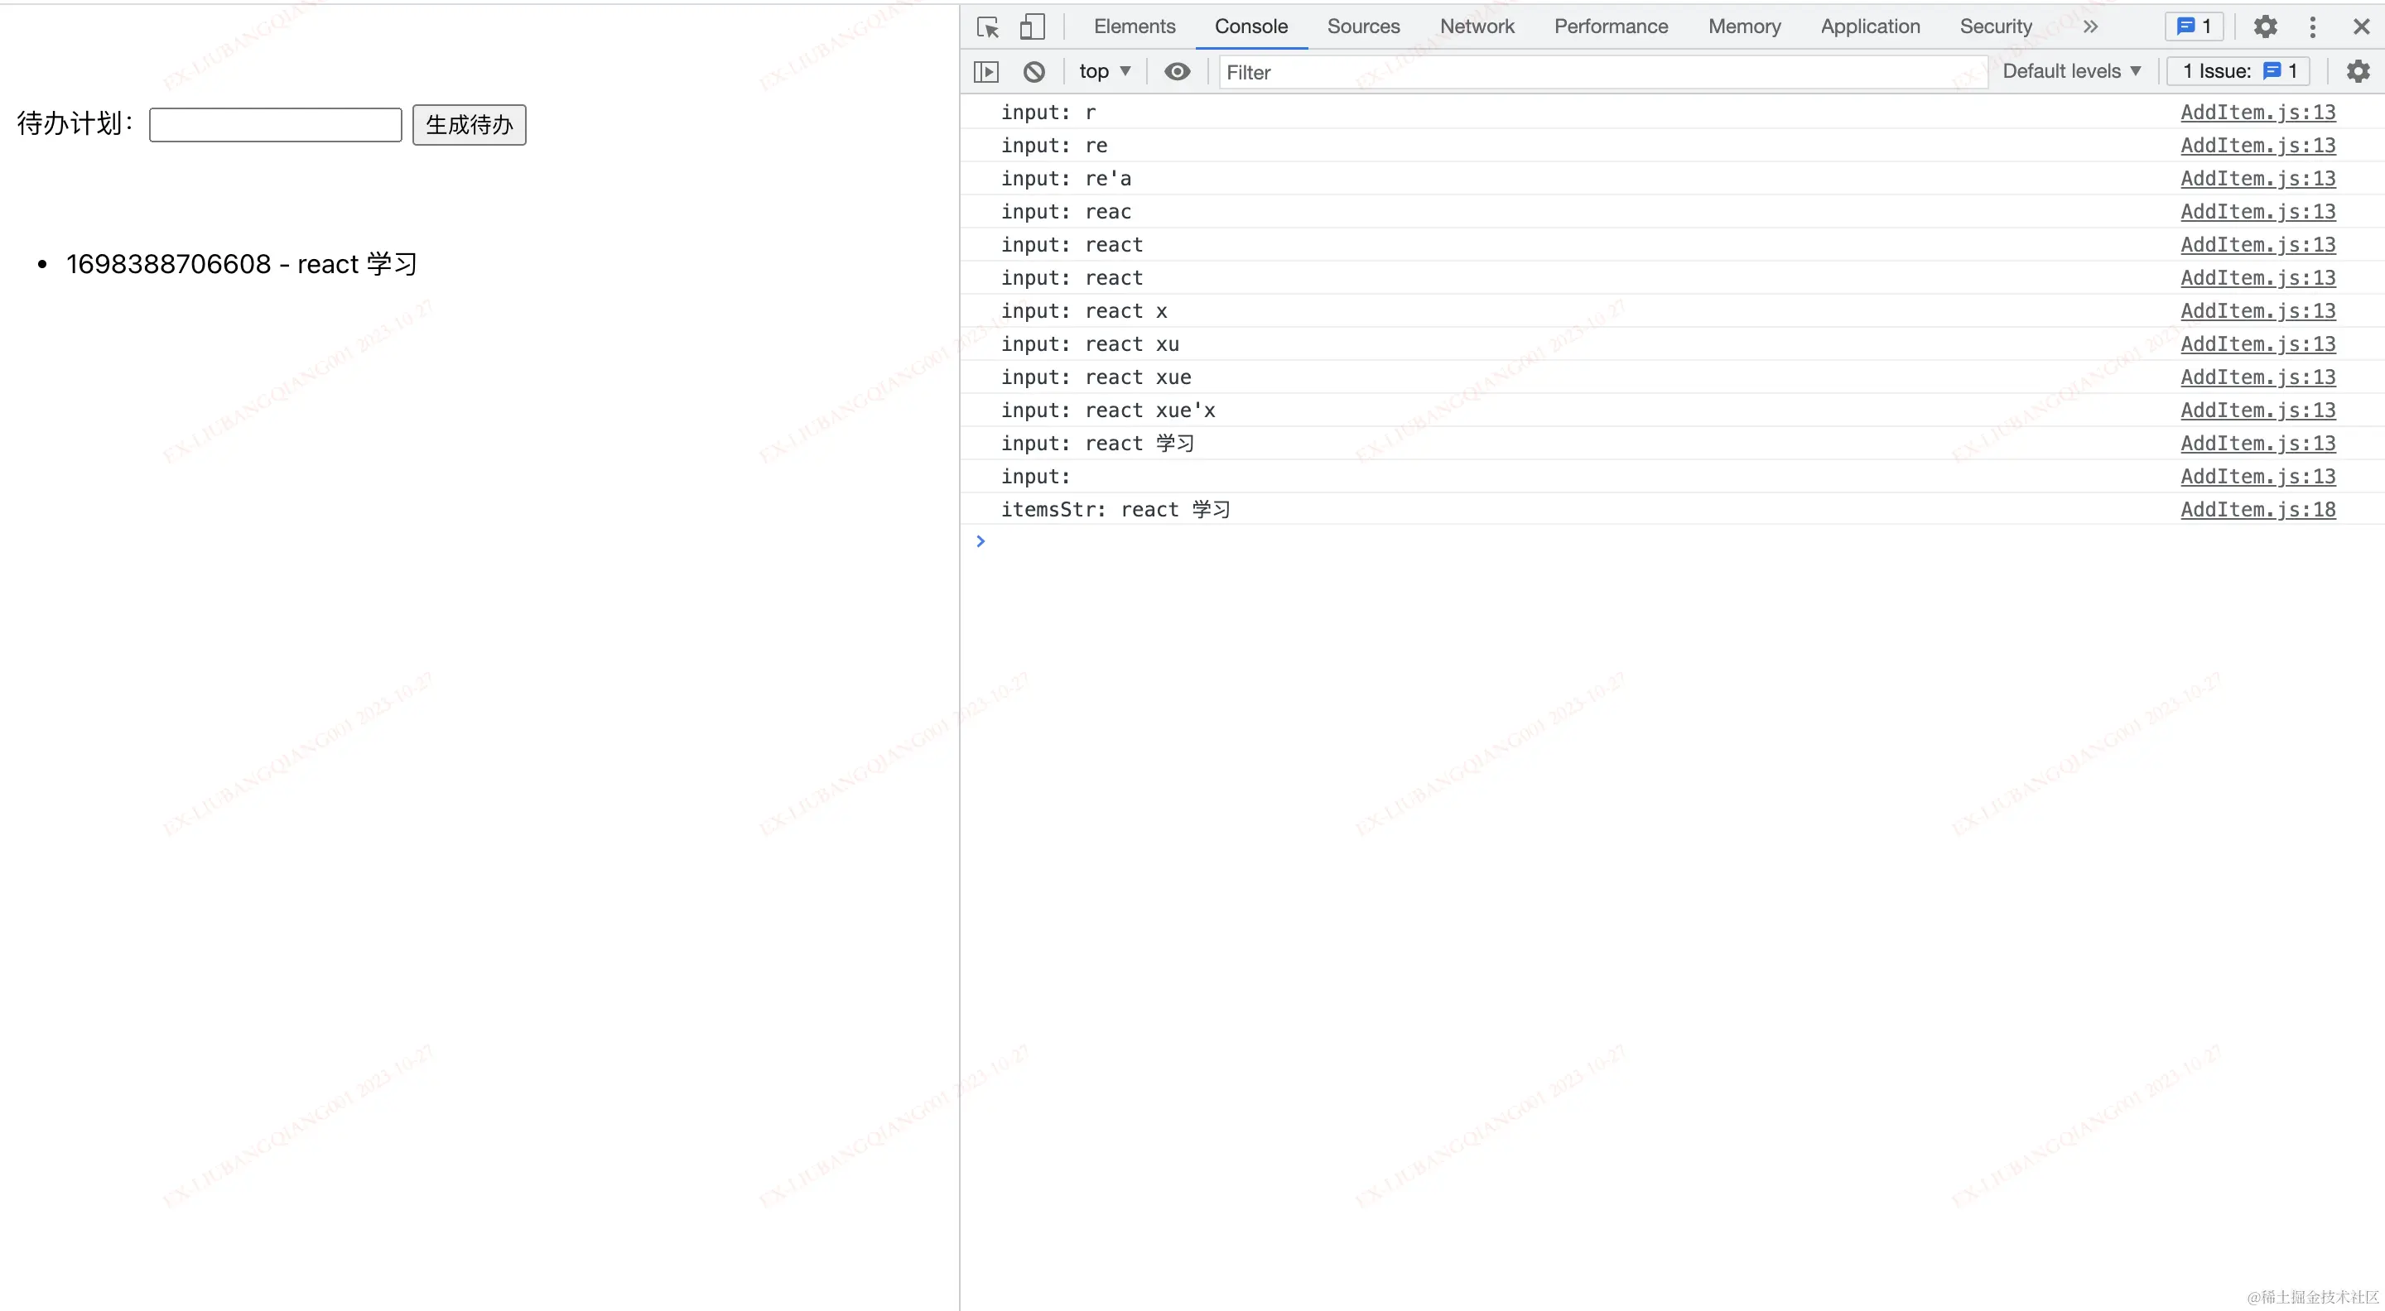Screen dimensions: 2385x1311
Task: Select the inspect element picker icon
Action: tap(987, 26)
